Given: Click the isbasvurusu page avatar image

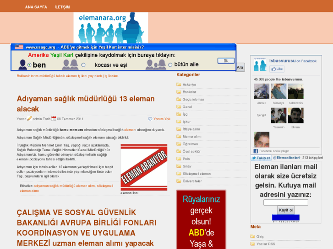Looking at the screenshot, I should click(x=260, y=64).
